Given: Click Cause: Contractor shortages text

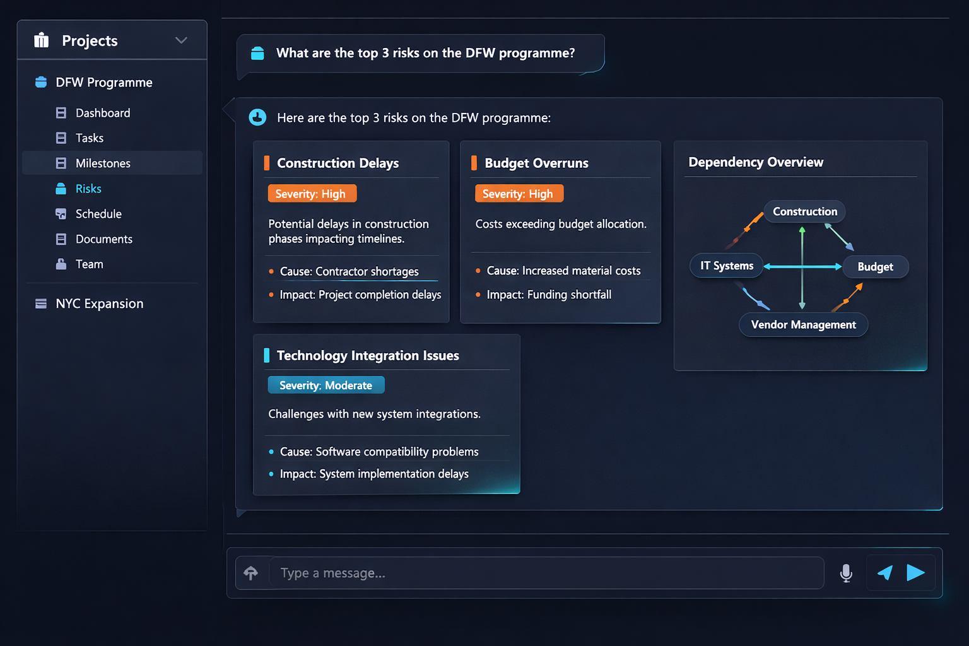Looking at the screenshot, I should click(349, 271).
